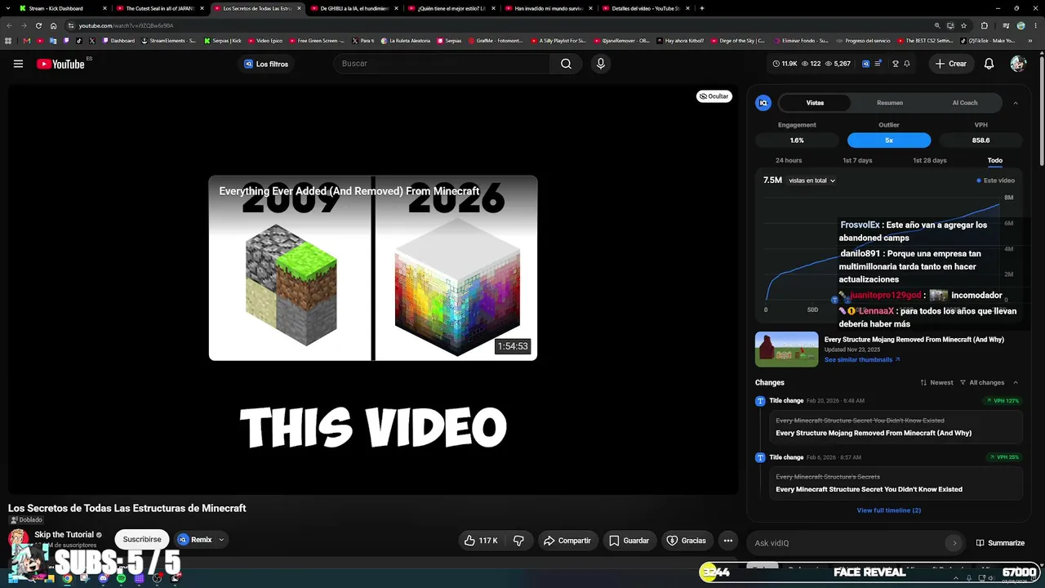This screenshot has width=1045, height=588.
Task: Go to YouTube home via logo
Action: point(61,64)
